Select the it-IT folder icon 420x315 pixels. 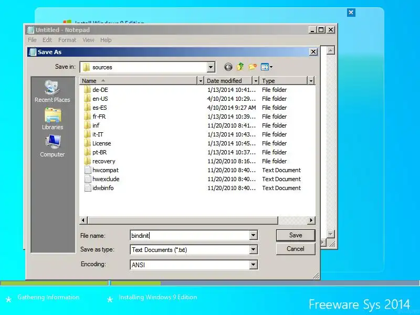(87, 134)
